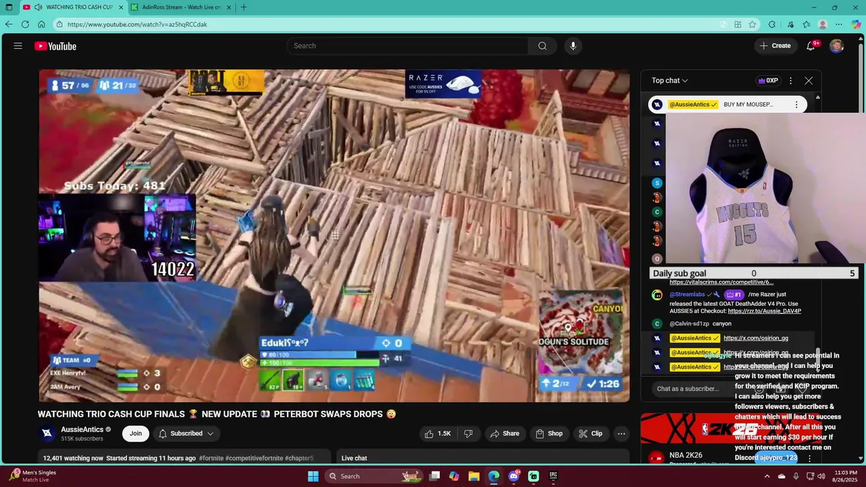
Task: Open the YouTube guide hamburger menu
Action: pyautogui.click(x=18, y=46)
